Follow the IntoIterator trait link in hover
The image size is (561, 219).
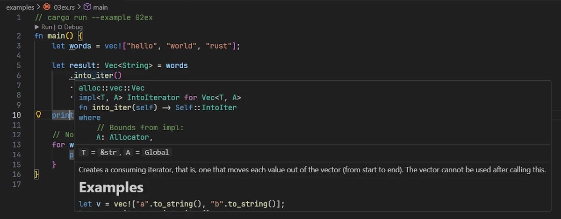[x=147, y=98]
